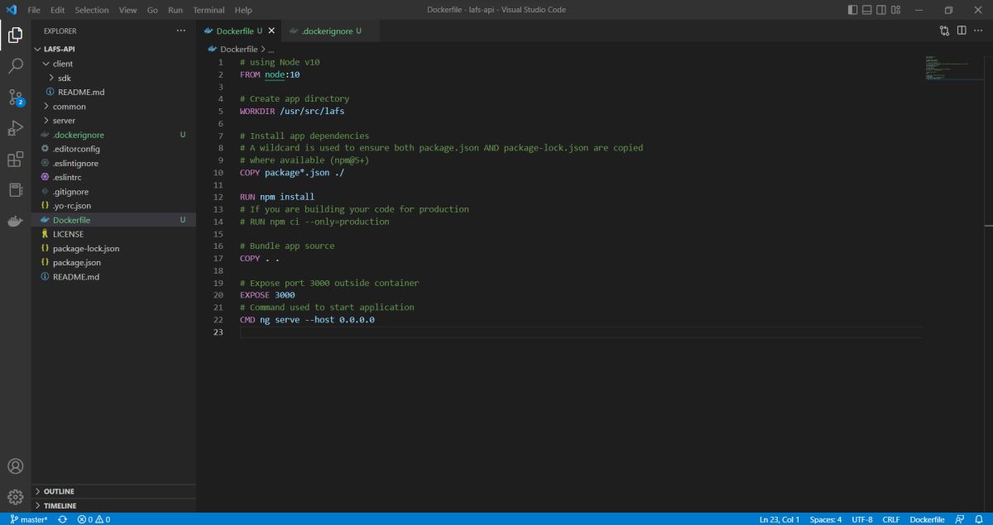
Task: Click Open Changes icon in editor toolbar
Action: coord(944,31)
